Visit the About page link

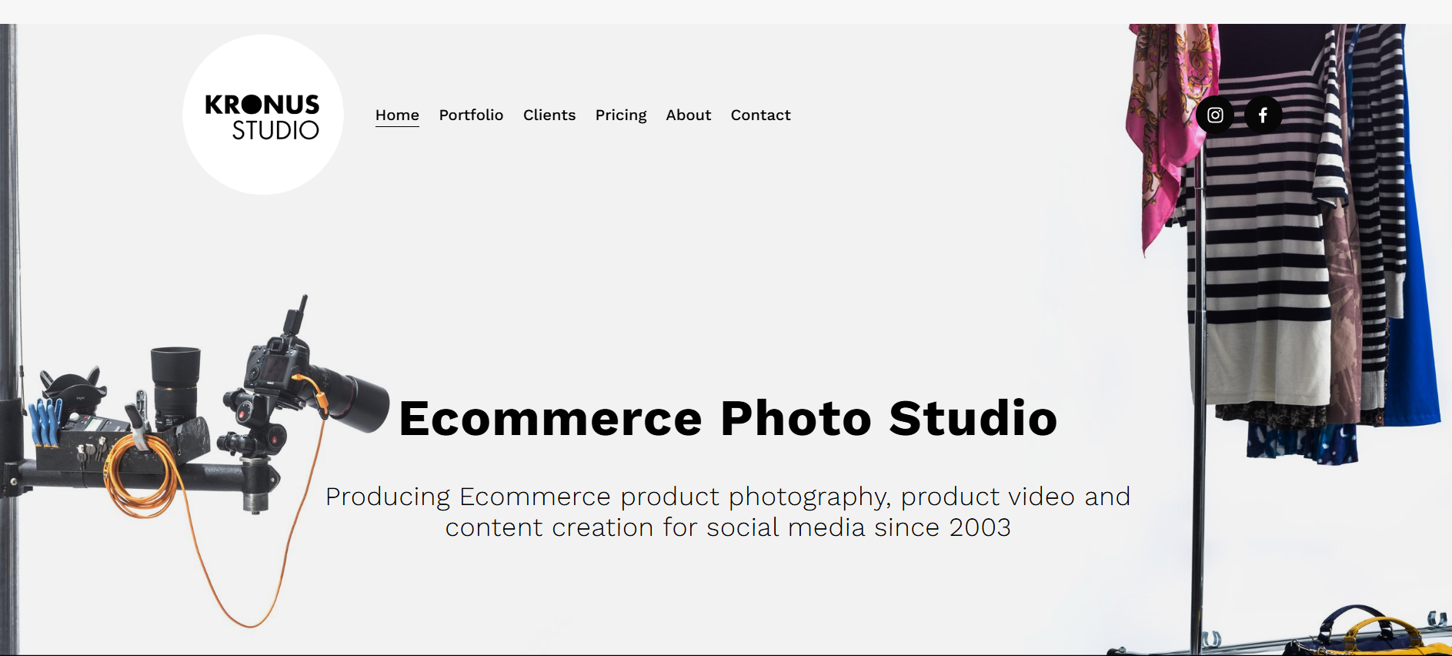689,115
